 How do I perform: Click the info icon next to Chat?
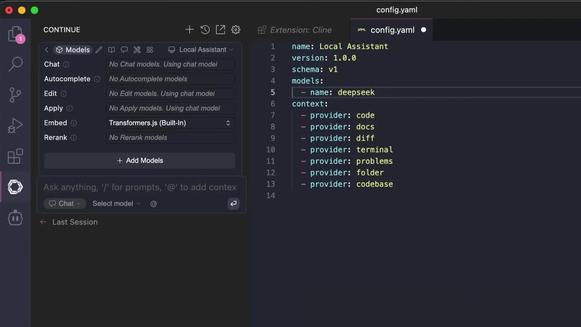(66, 64)
